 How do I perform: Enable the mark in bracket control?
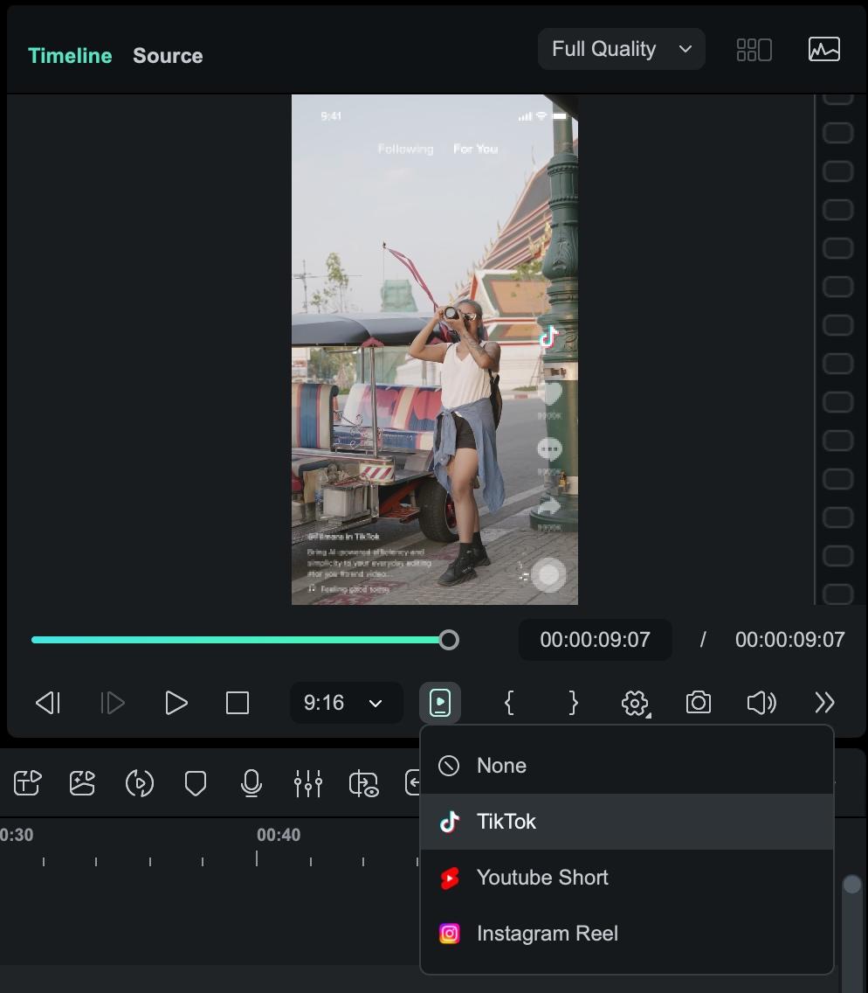point(509,703)
